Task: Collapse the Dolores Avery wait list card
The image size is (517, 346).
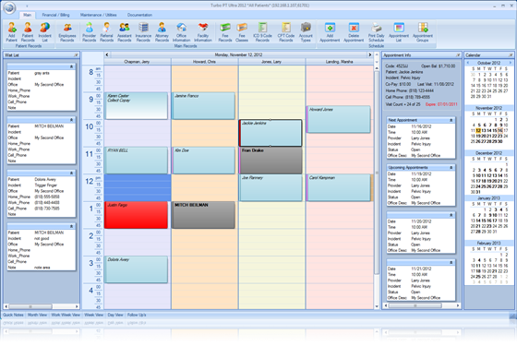Action: (x=71, y=173)
